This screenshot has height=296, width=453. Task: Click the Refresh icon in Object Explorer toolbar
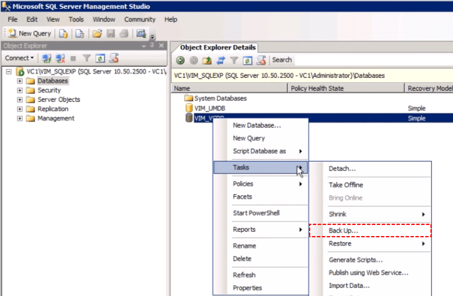pyautogui.click(x=100, y=58)
